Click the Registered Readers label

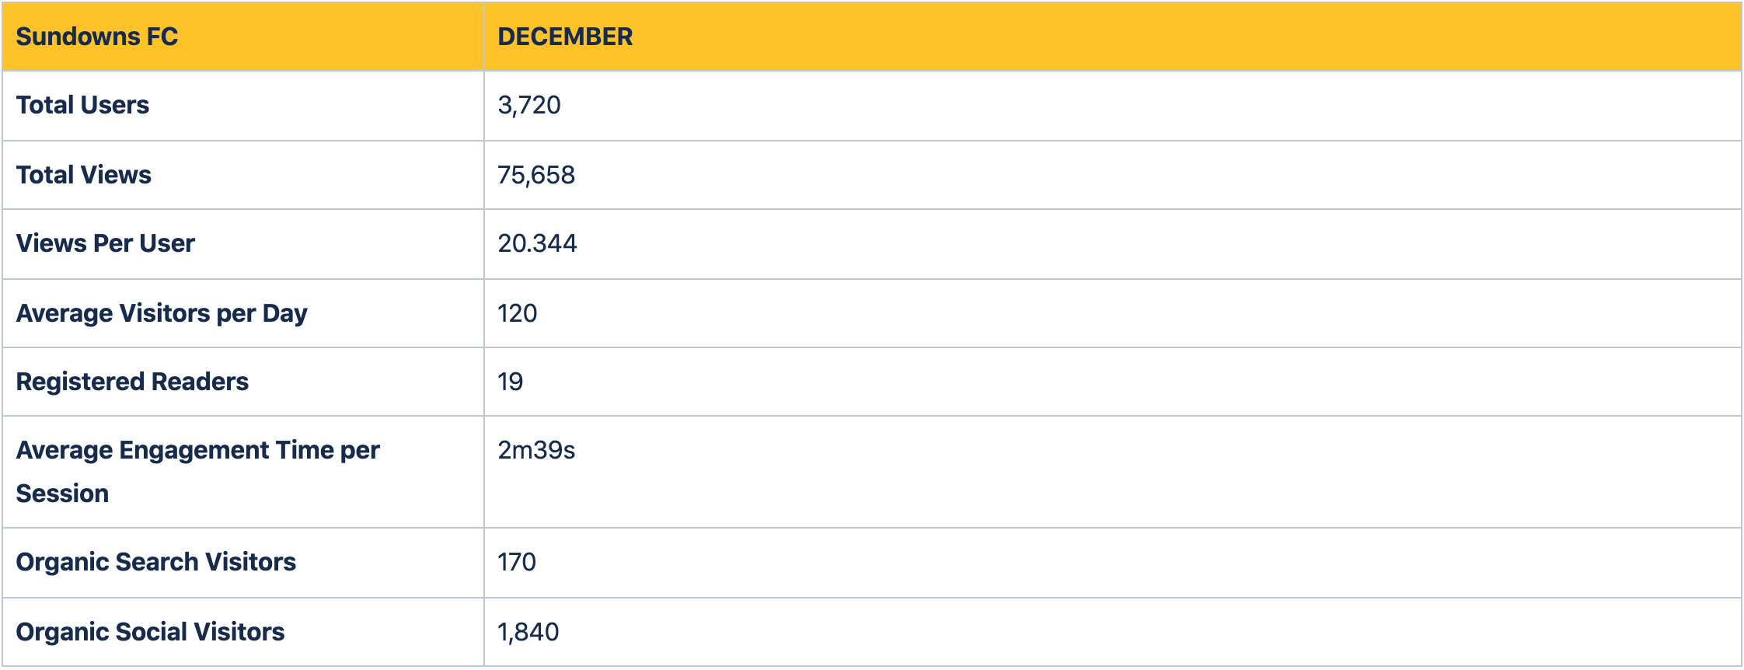pyautogui.click(x=132, y=382)
